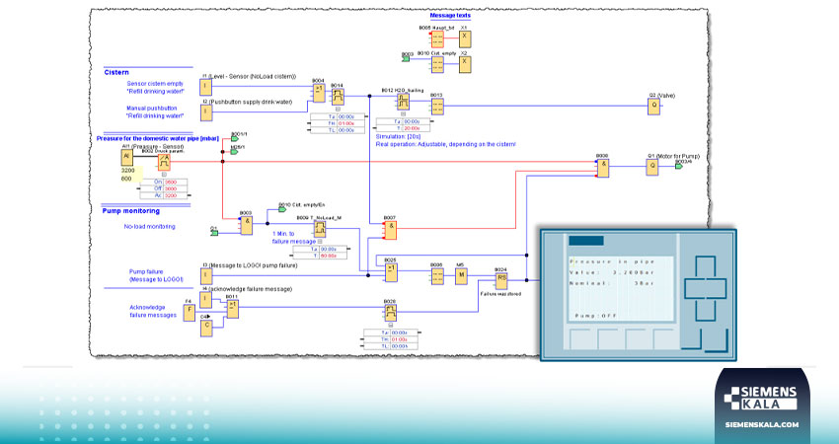Image resolution: width=839 pixels, height=444 pixels.
Task: Click "Pump: OFF" line on display
Action: (x=595, y=316)
